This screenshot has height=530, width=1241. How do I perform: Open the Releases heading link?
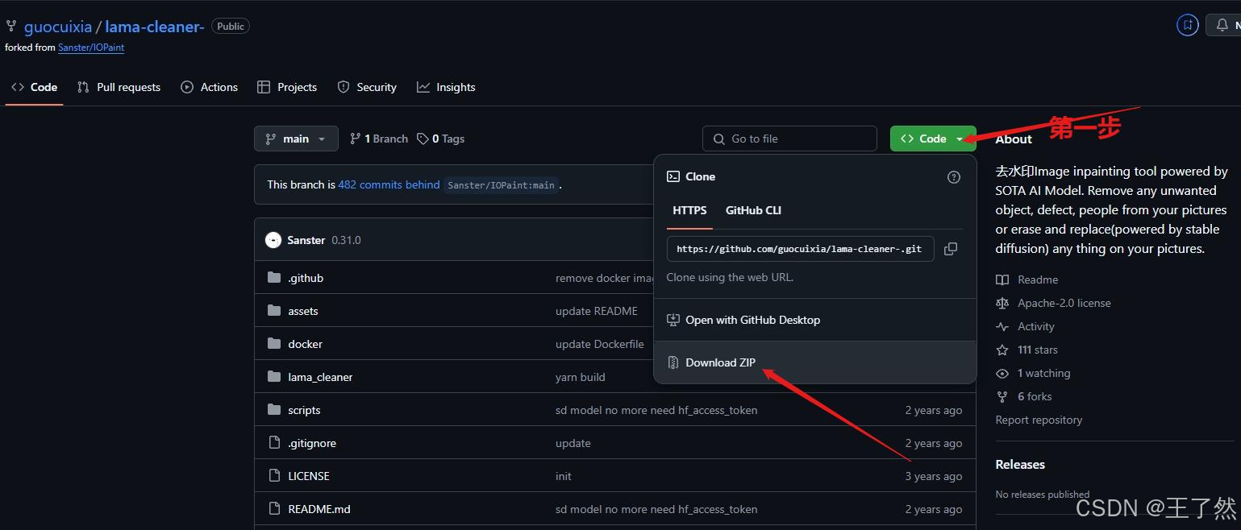[1020, 464]
